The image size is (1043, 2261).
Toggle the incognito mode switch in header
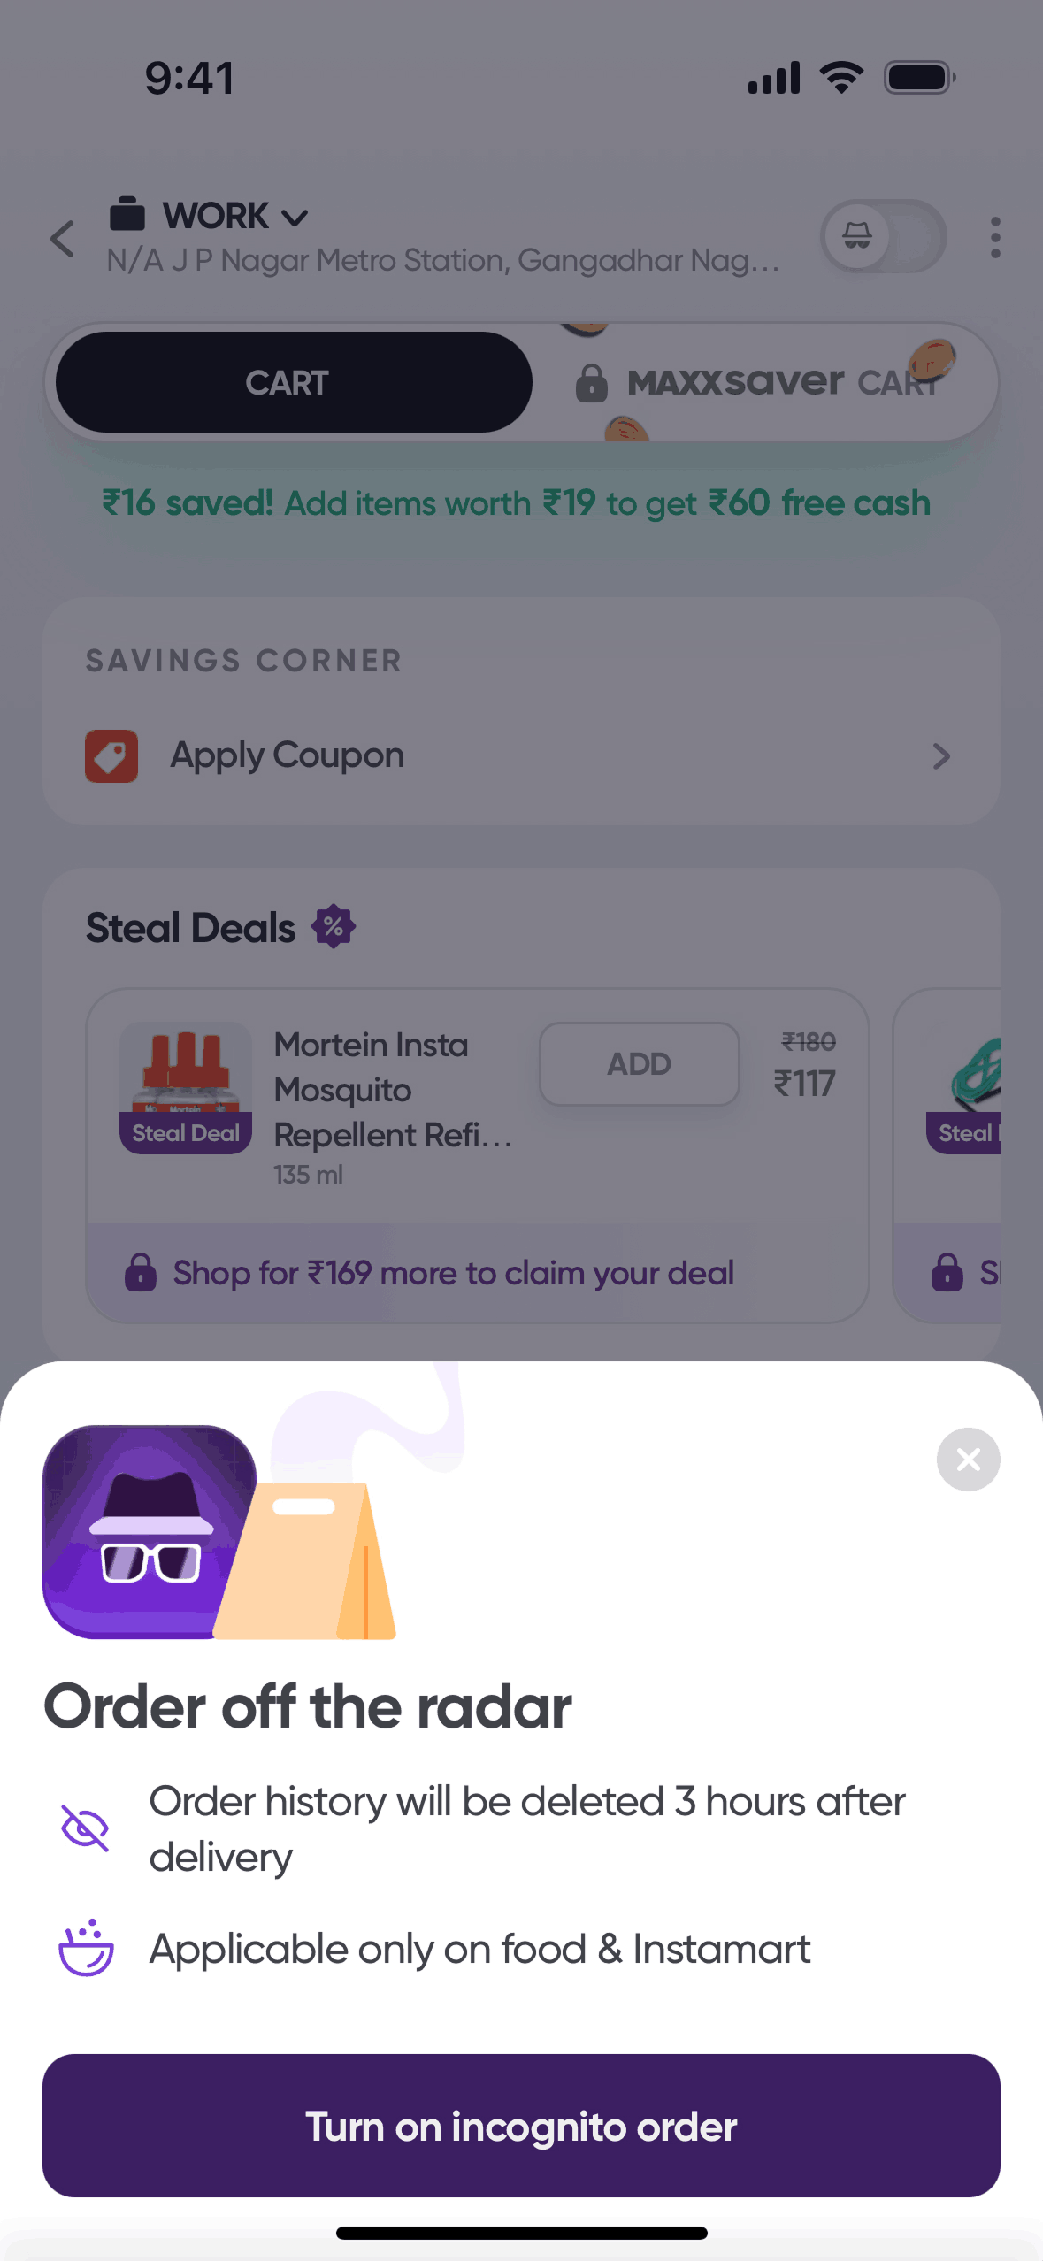(883, 236)
